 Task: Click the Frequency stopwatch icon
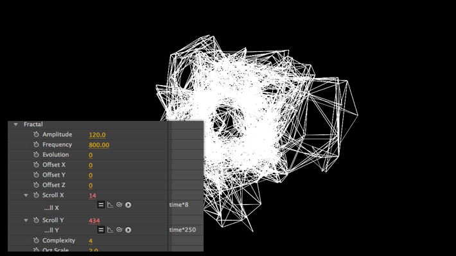click(x=37, y=145)
